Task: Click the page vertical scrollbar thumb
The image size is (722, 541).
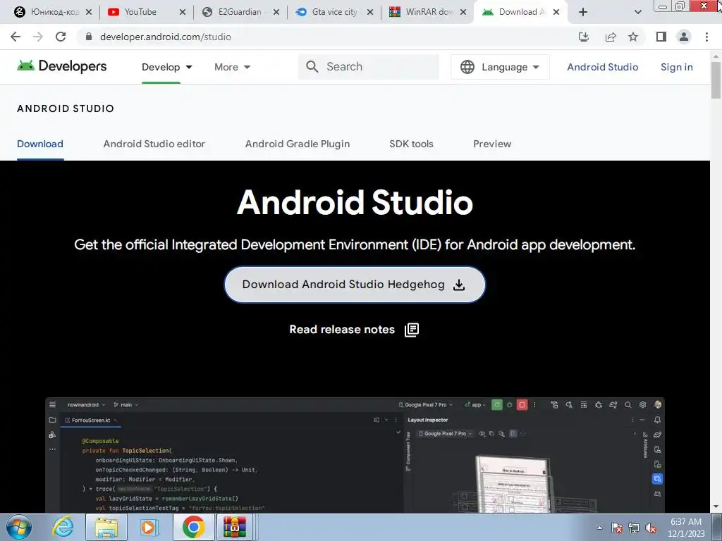Action: click(716, 80)
